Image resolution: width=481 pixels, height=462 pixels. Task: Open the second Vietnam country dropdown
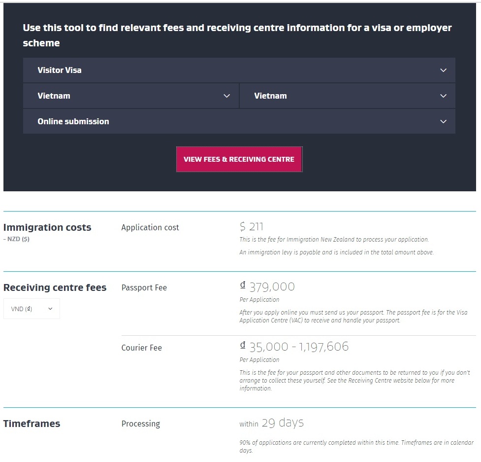click(347, 96)
